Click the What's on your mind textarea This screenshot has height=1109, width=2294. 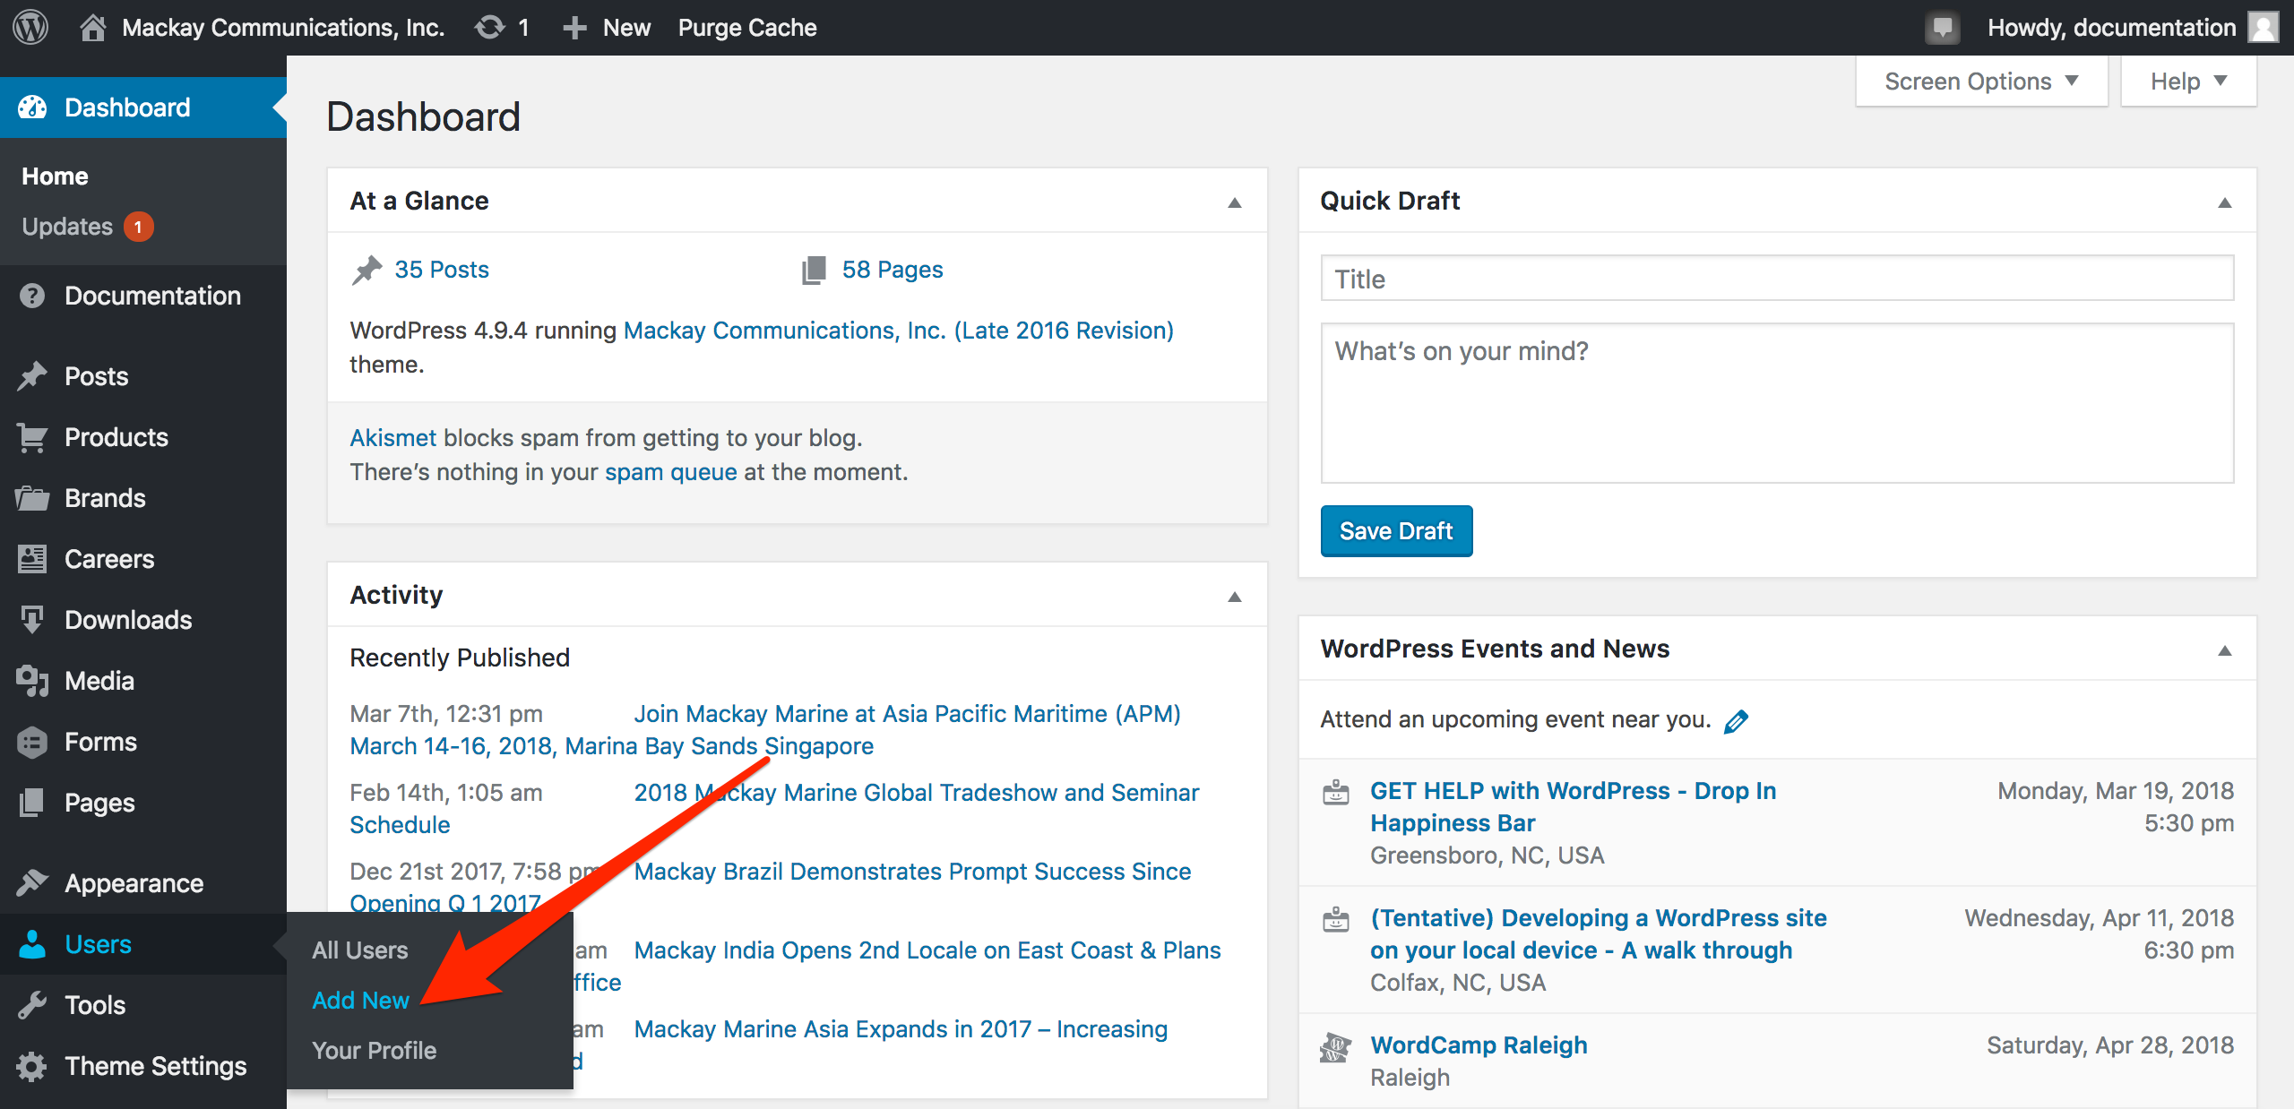coord(1777,403)
